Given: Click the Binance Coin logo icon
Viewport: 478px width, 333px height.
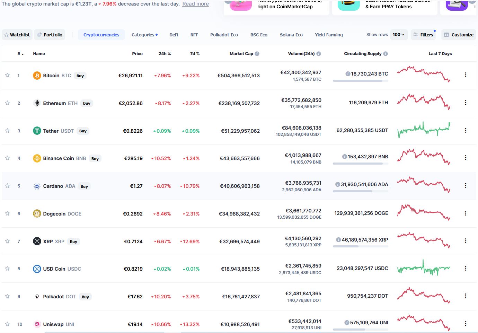Looking at the screenshot, I should coord(37,158).
